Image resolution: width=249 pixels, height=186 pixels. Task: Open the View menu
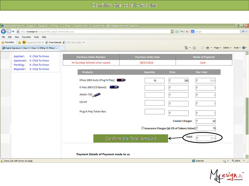pos(17,37)
